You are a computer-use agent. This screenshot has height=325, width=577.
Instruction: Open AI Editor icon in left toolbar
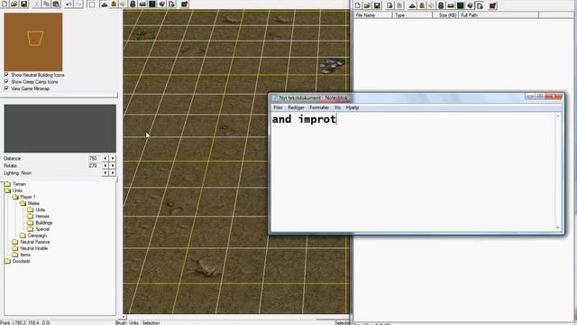152,4
